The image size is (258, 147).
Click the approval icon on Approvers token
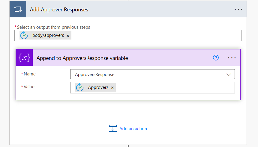pos(79,87)
